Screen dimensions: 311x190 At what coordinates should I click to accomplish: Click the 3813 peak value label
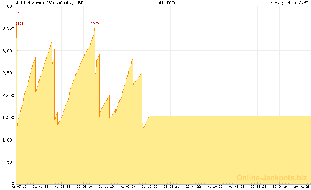tap(19, 13)
